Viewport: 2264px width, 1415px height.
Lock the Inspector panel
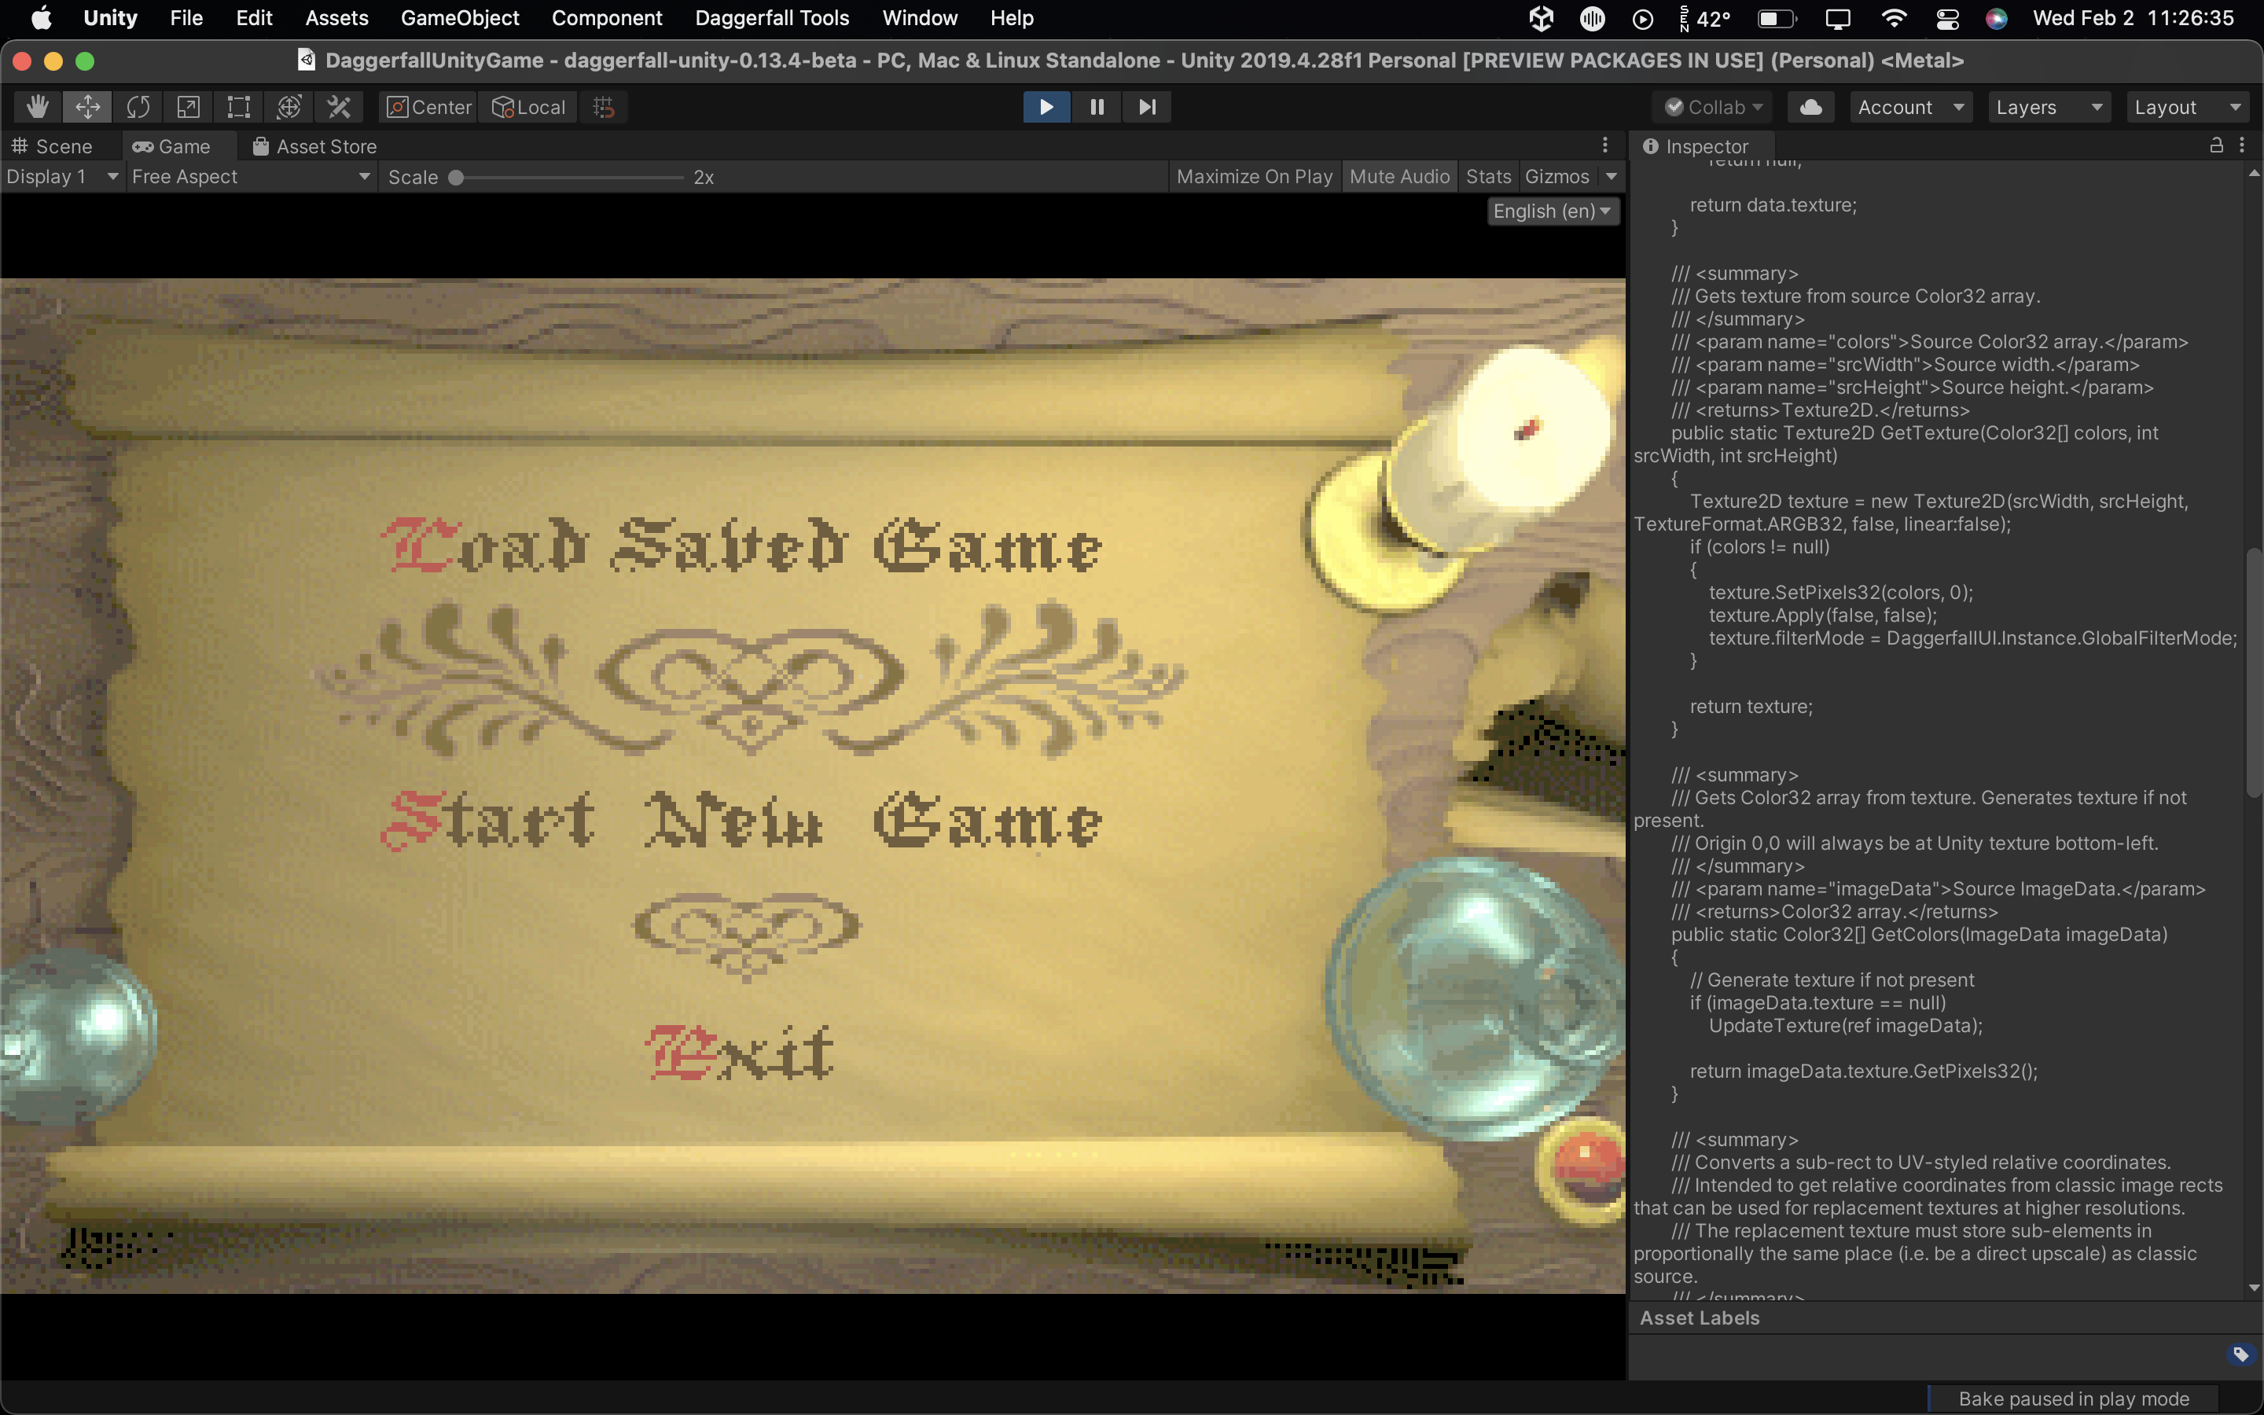click(2216, 145)
